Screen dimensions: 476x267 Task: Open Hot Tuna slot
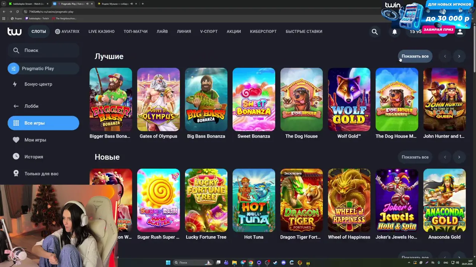[x=254, y=200]
